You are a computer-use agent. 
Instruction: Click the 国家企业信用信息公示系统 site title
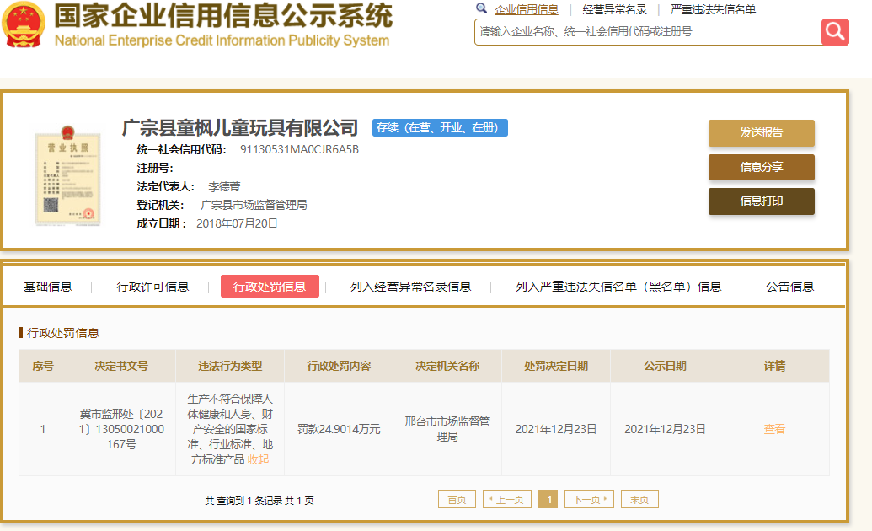pos(223,15)
